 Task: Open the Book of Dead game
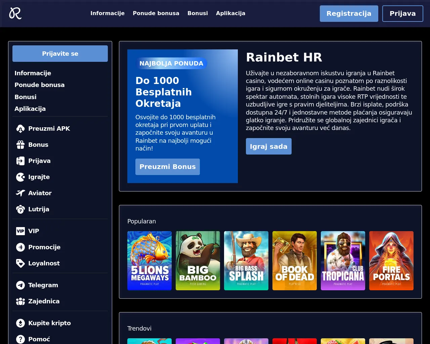tap(295, 261)
